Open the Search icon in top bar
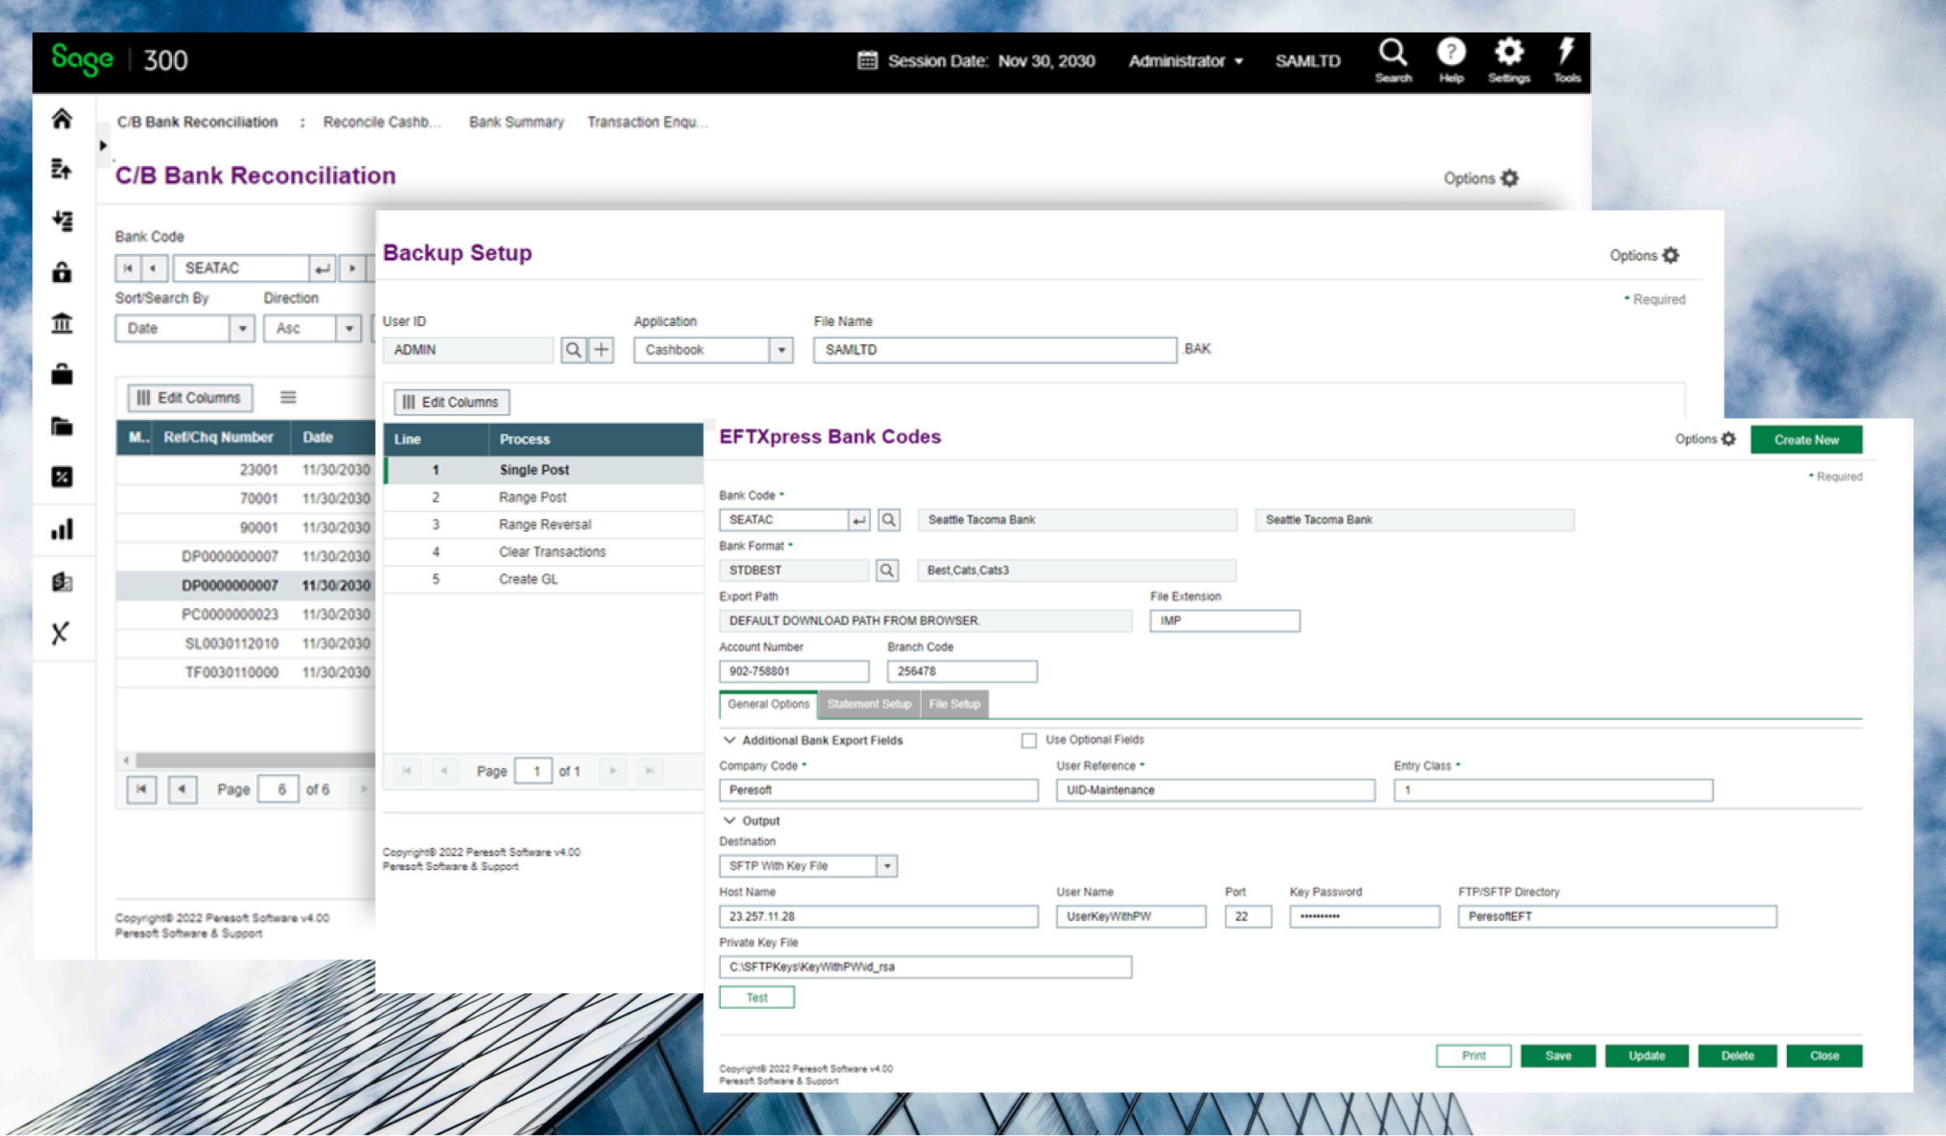Screen dimensions: 1946x1136 click(x=1393, y=60)
